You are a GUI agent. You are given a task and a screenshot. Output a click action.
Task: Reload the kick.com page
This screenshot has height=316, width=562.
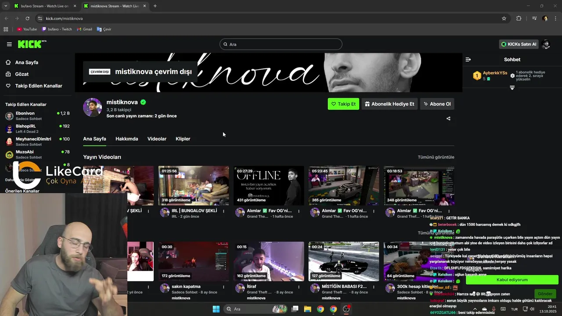(27, 18)
